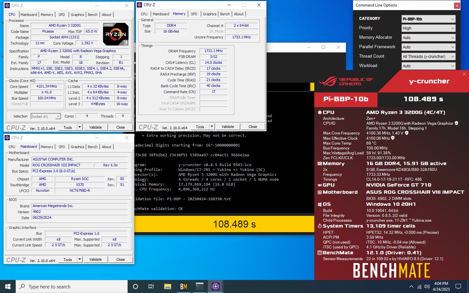Click the BIOS version 4902 field
The height and width of the screenshot is (293, 469).
click(x=80, y=212)
